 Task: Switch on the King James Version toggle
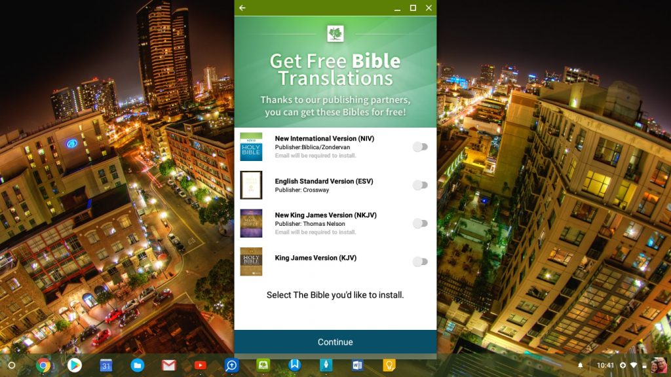tap(420, 262)
